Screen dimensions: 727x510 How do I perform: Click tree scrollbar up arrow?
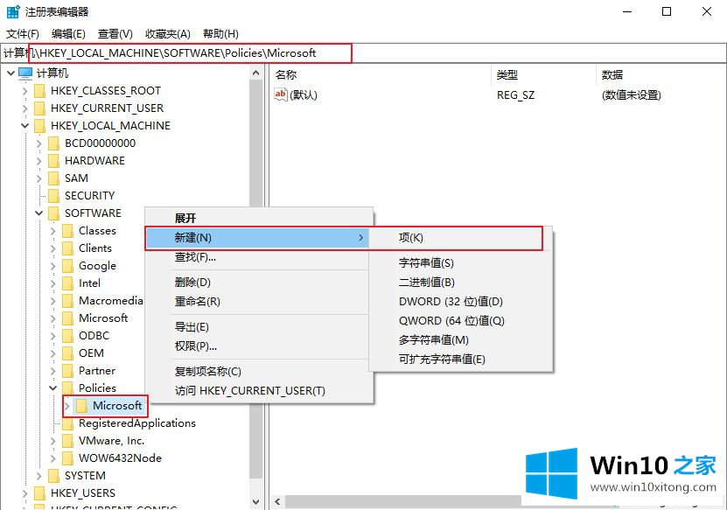tap(256, 73)
